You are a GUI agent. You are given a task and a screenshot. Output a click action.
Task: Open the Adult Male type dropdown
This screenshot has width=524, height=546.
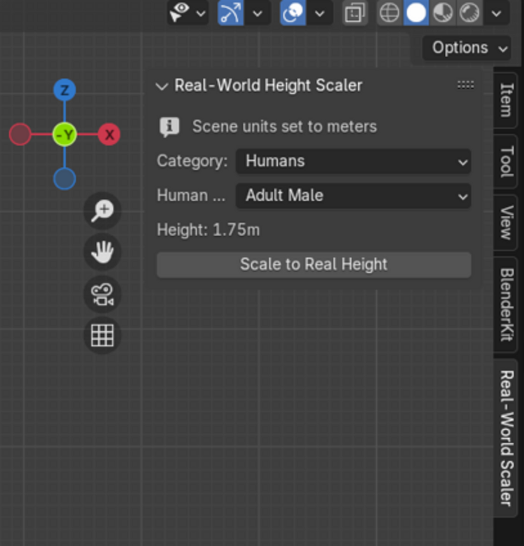pyautogui.click(x=353, y=196)
